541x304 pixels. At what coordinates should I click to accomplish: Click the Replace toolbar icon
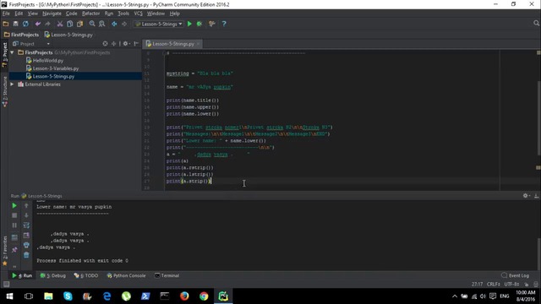tap(101, 24)
